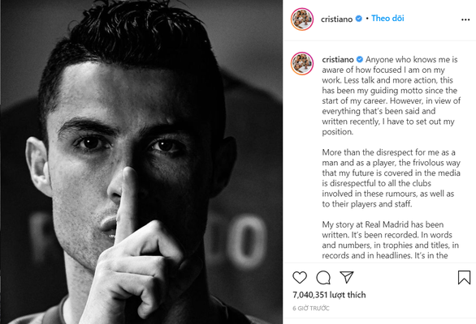Click the verified badge beside caption username

(359, 59)
